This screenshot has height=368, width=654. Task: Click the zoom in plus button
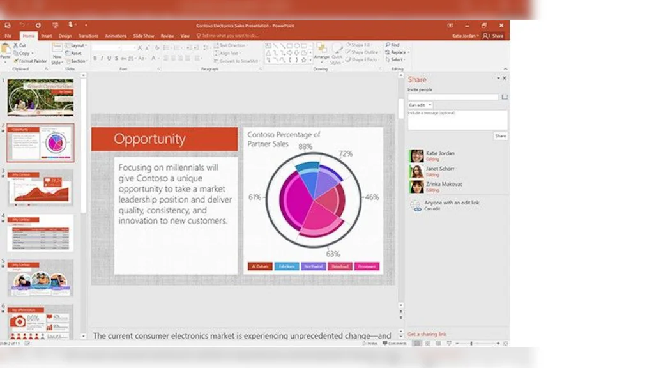pos(498,343)
